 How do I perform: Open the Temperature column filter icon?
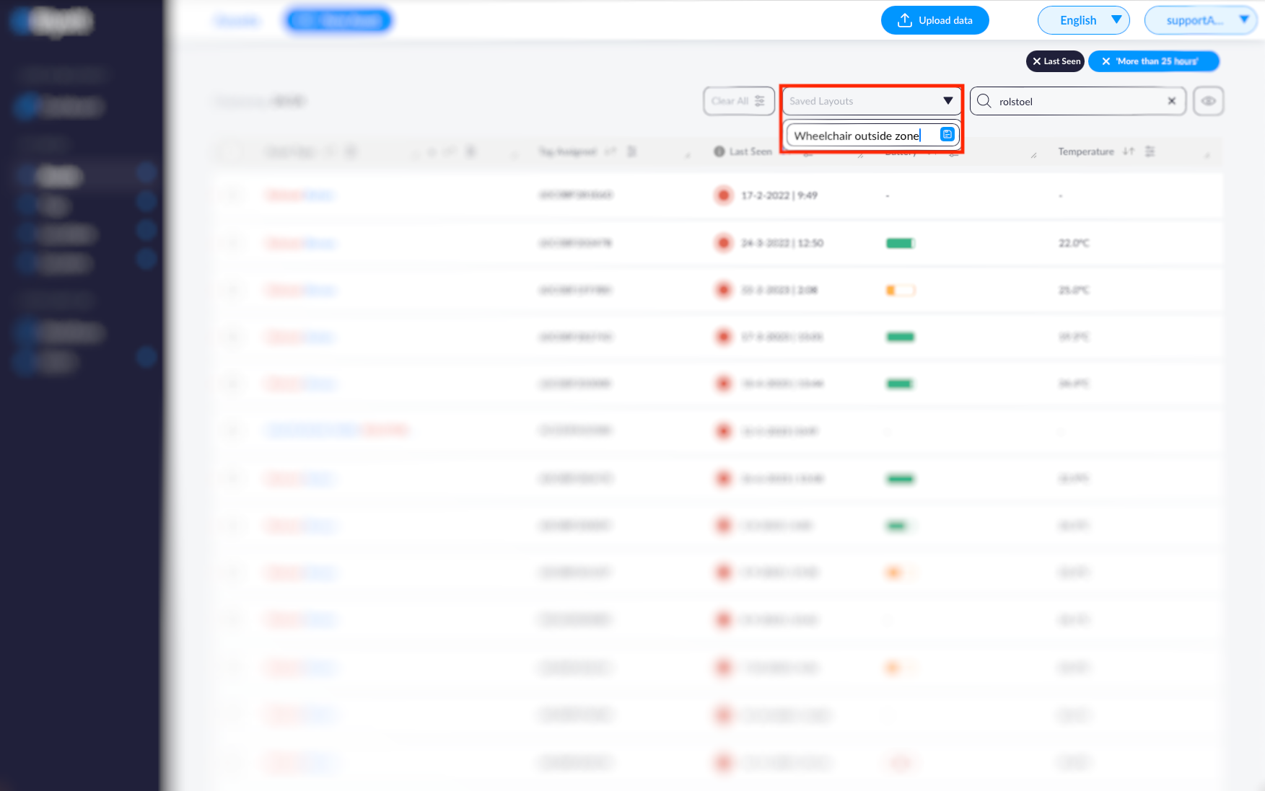1150,151
